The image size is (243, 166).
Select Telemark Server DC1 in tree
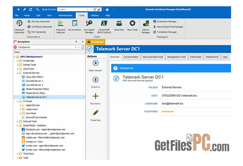[x=34, y=97]
